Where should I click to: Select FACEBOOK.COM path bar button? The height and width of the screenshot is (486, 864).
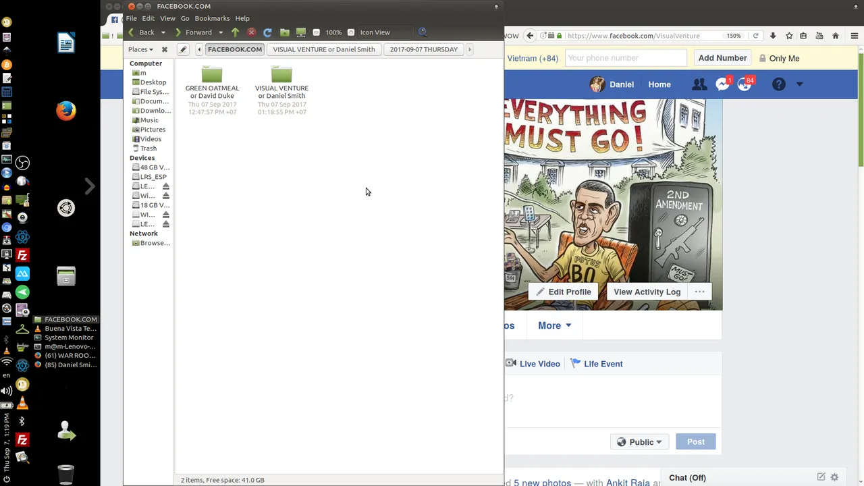click(235, 49)
